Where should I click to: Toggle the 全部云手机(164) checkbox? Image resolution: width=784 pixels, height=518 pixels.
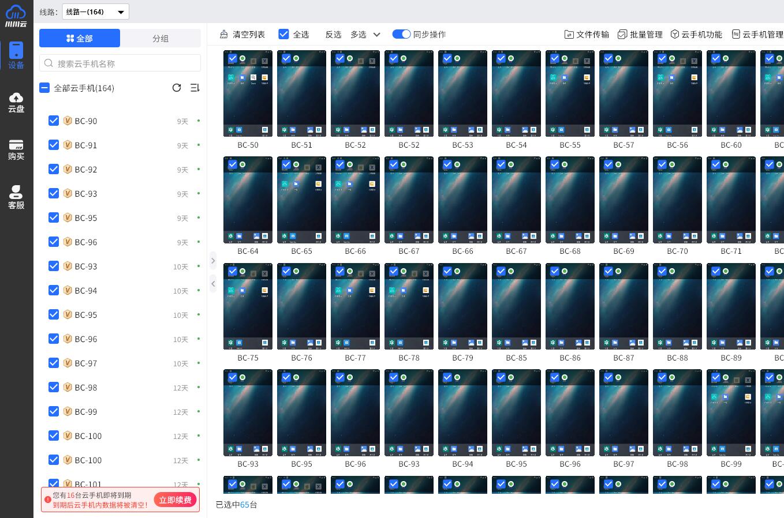click(44, 88)
